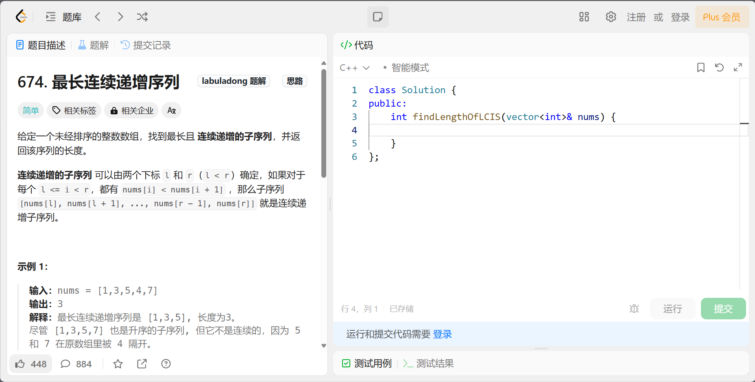
Task: Click into code editor line 4
Action: (553, 130)
